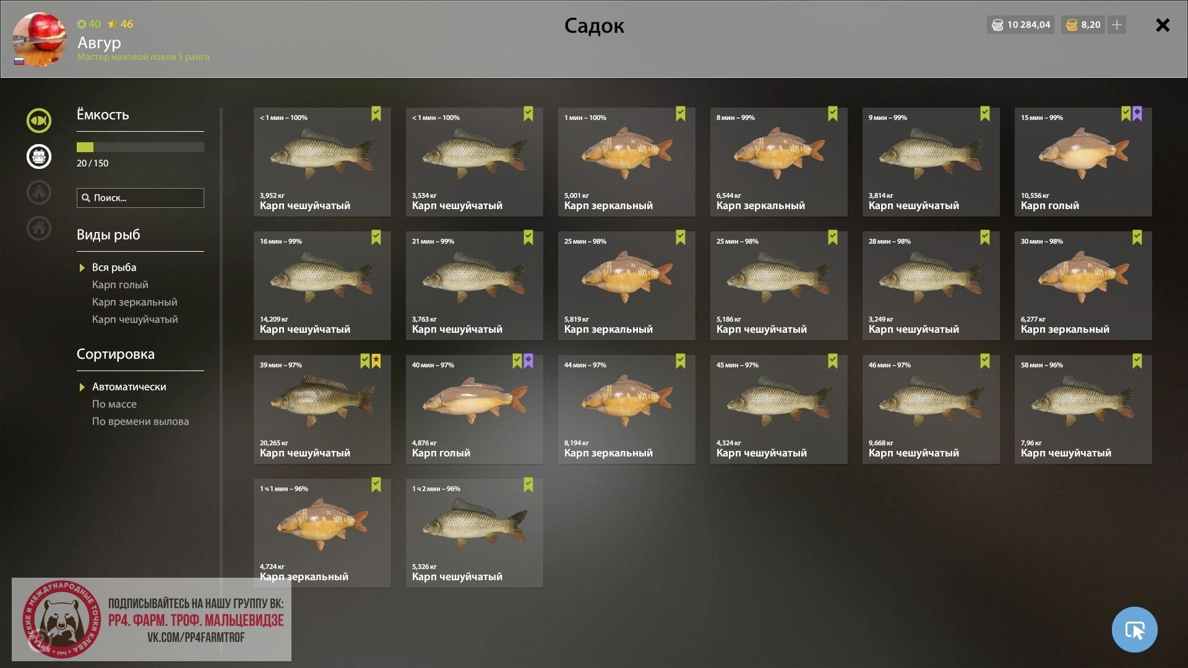Click the plus icon to add gold
This screenshot has width=1188, height=668.
pos(1117,25)
